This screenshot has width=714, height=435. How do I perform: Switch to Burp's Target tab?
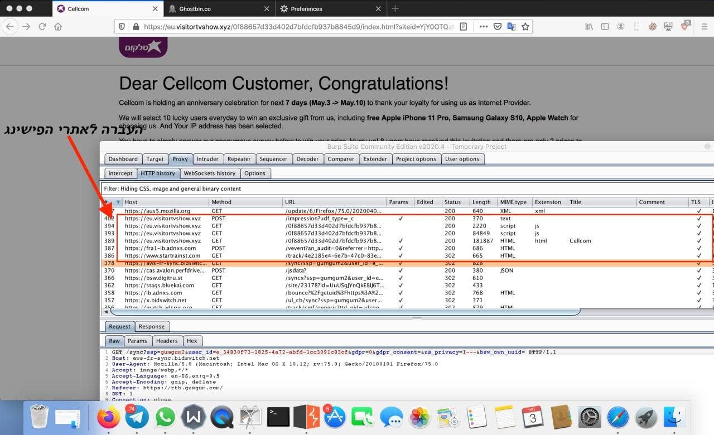point(155,159)
